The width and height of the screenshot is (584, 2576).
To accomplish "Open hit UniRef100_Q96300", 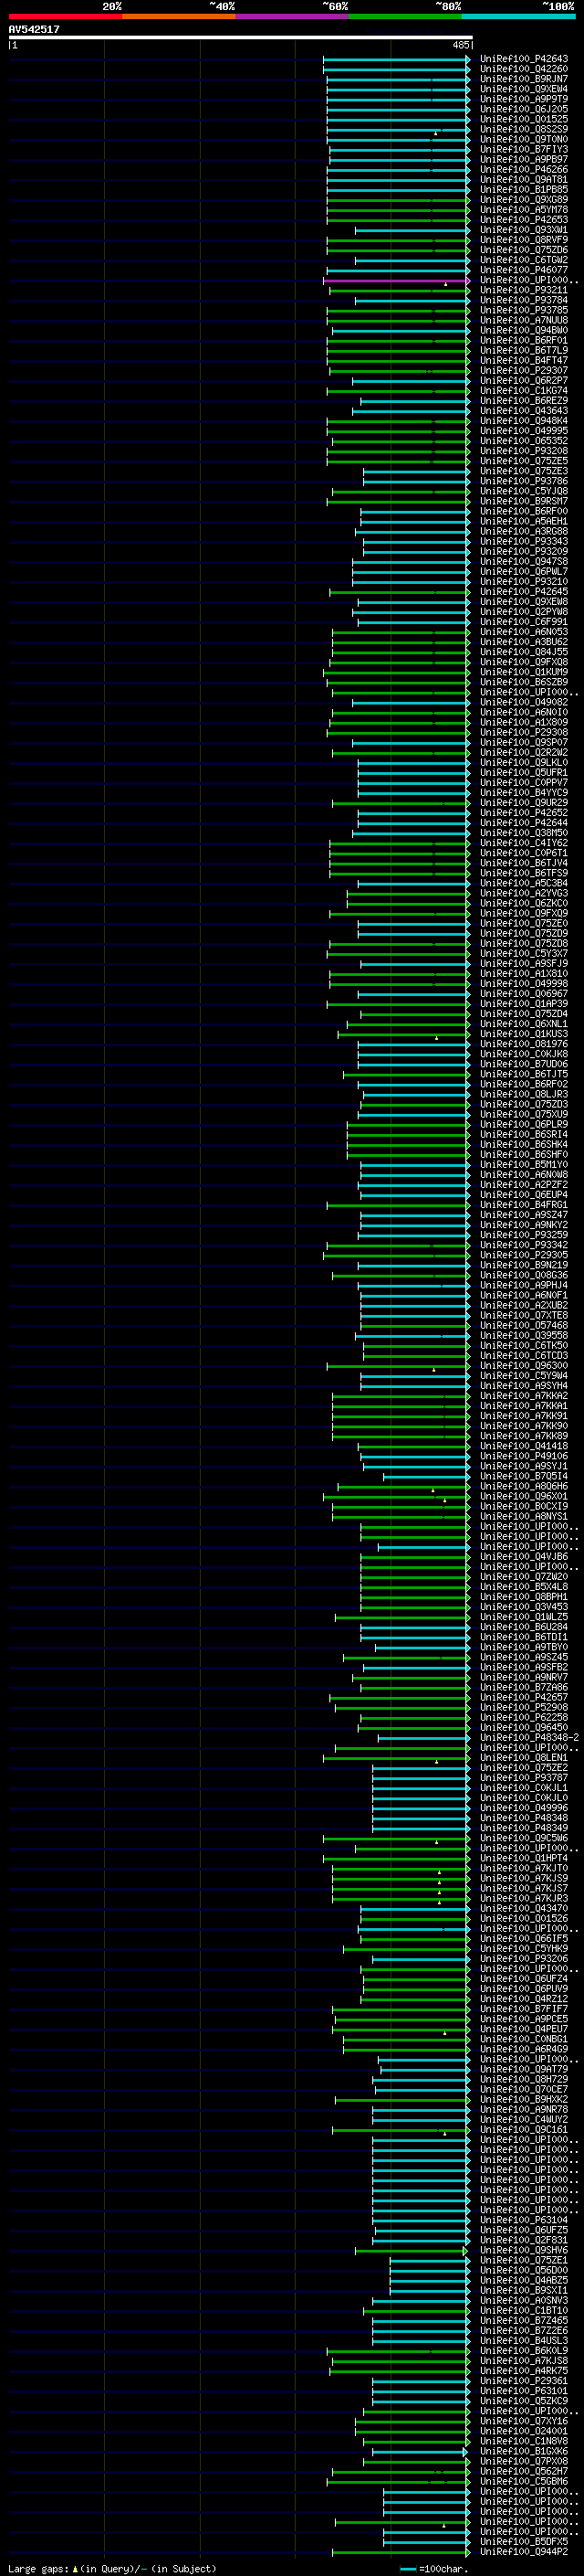I will point(524,1366).
